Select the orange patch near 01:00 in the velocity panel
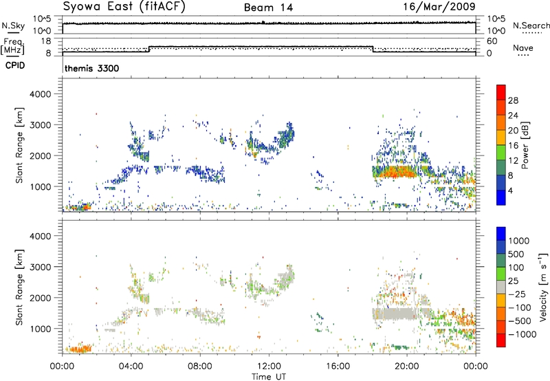 pyautogui.click(x=80, y=349)
